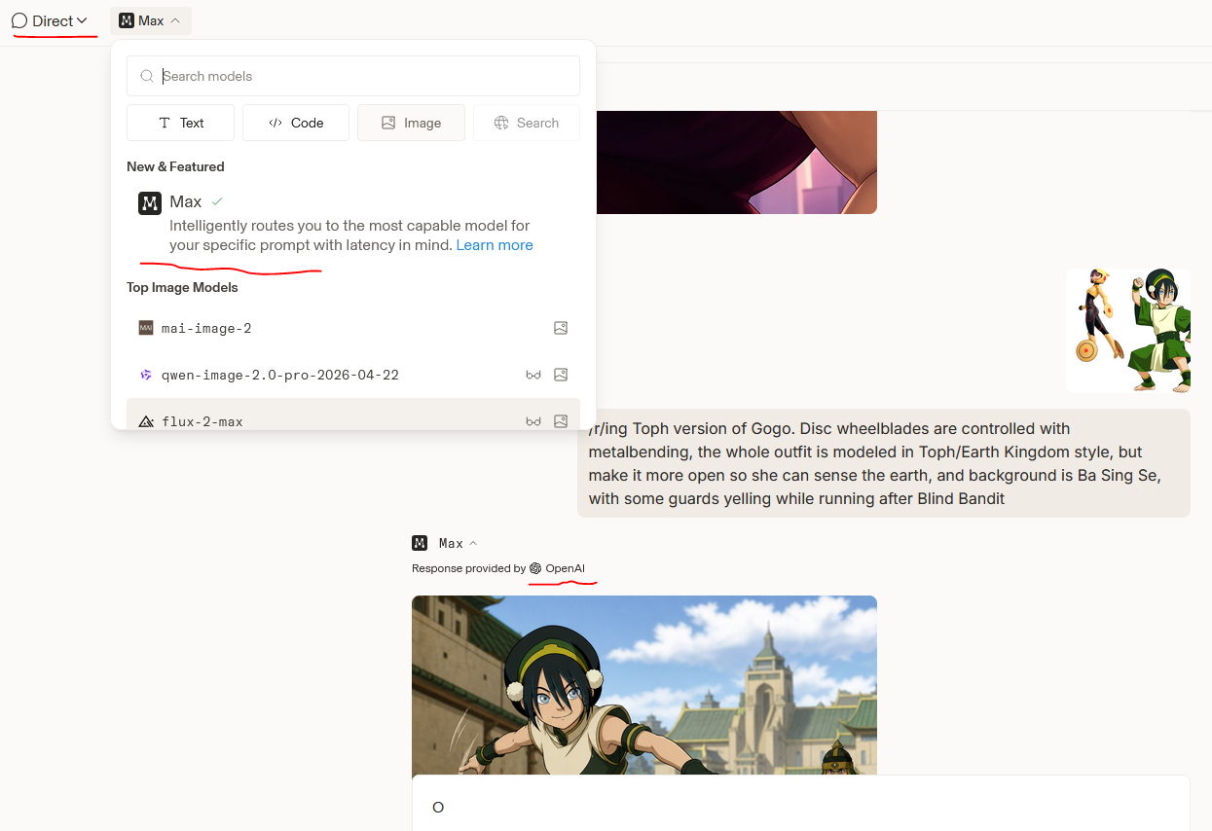Viewport: 1212px width, 831px height.
Task: Click the New & Featured heading
Action: point(175,166)
